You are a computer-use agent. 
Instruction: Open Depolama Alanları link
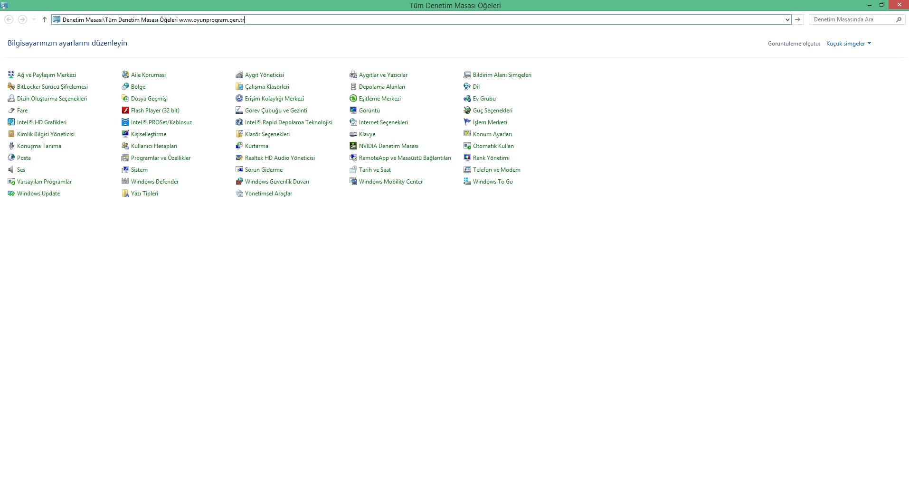point(382,87)
